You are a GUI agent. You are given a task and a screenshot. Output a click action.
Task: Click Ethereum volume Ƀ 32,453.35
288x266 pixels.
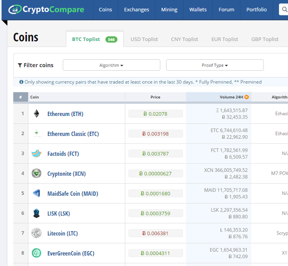click(x=235, y=117)
